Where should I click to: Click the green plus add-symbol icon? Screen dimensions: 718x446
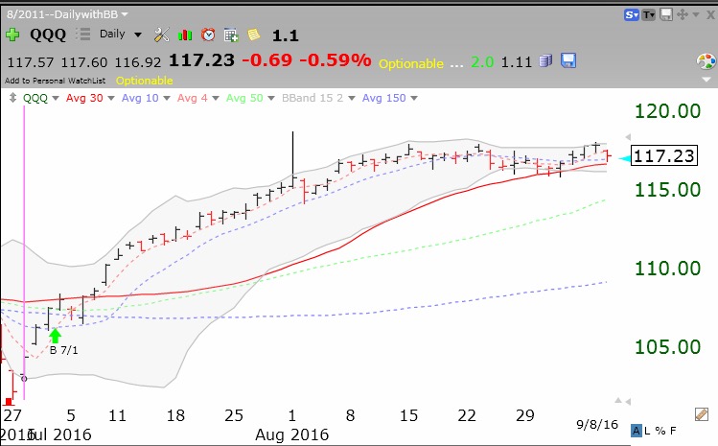click(12, 35)
